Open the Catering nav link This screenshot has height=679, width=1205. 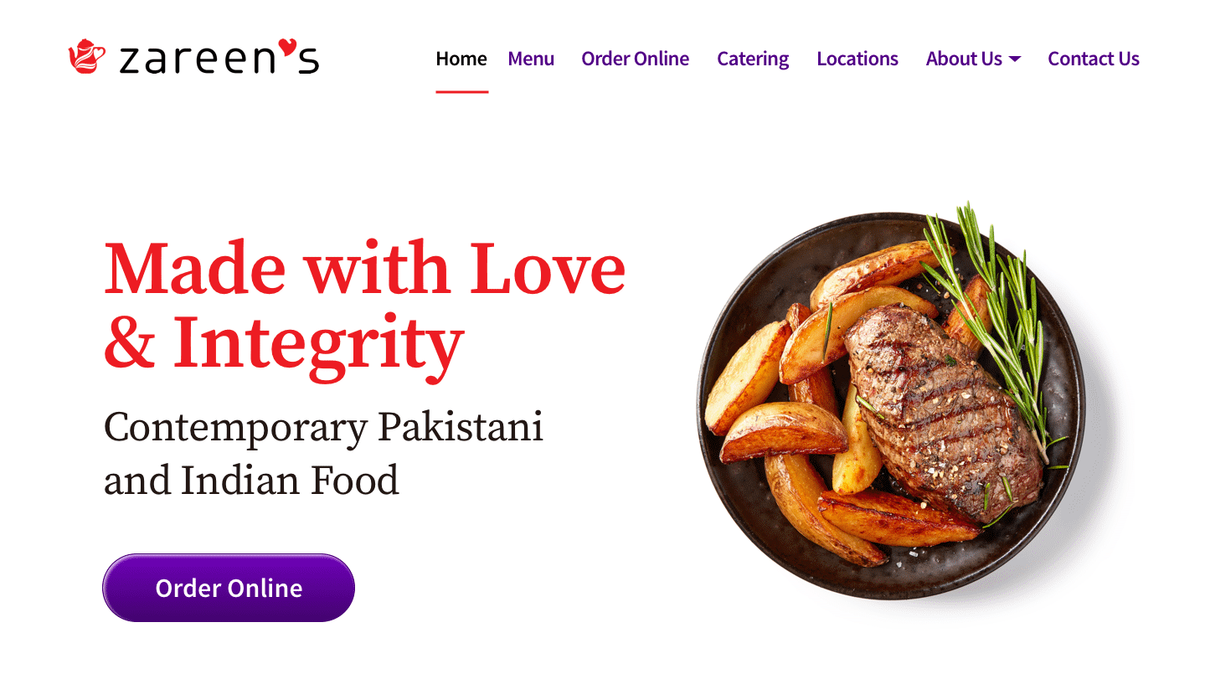753,59
